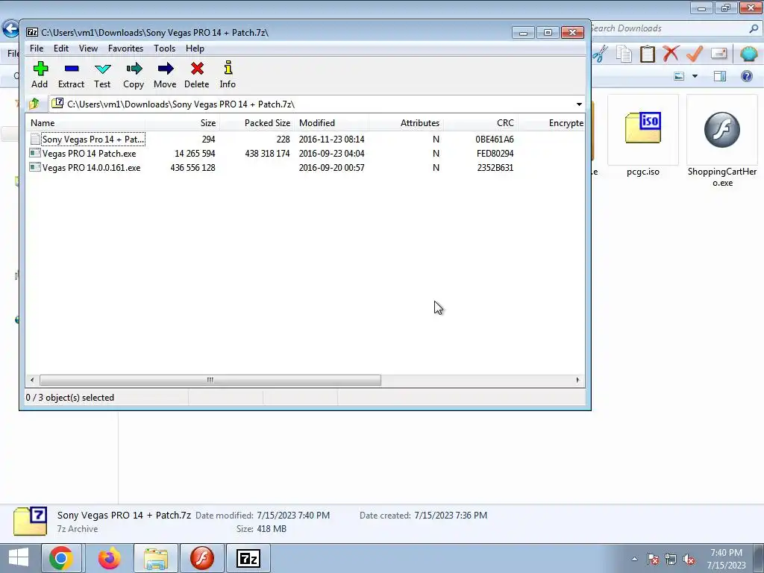Open the View menu
Viewport: 764px width, 573px height.
point(88,48)
